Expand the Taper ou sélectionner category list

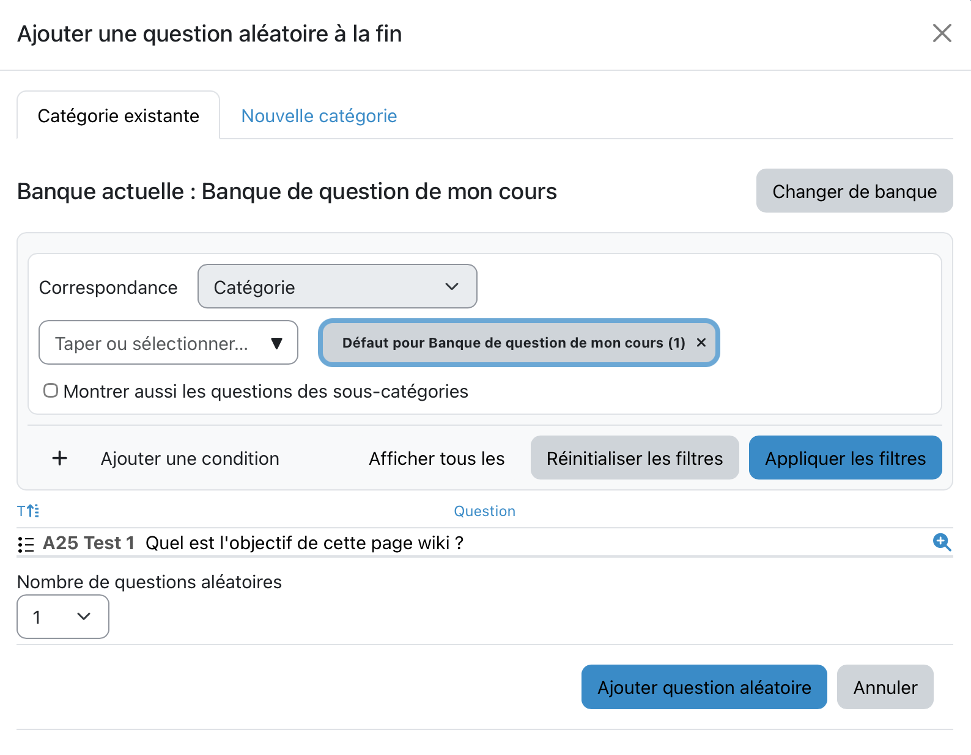tap(276, 343)
